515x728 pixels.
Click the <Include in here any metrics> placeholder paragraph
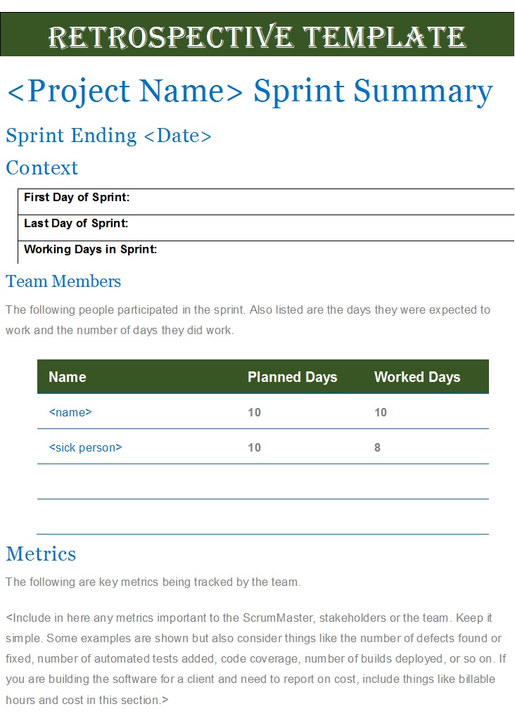point(256,659)
